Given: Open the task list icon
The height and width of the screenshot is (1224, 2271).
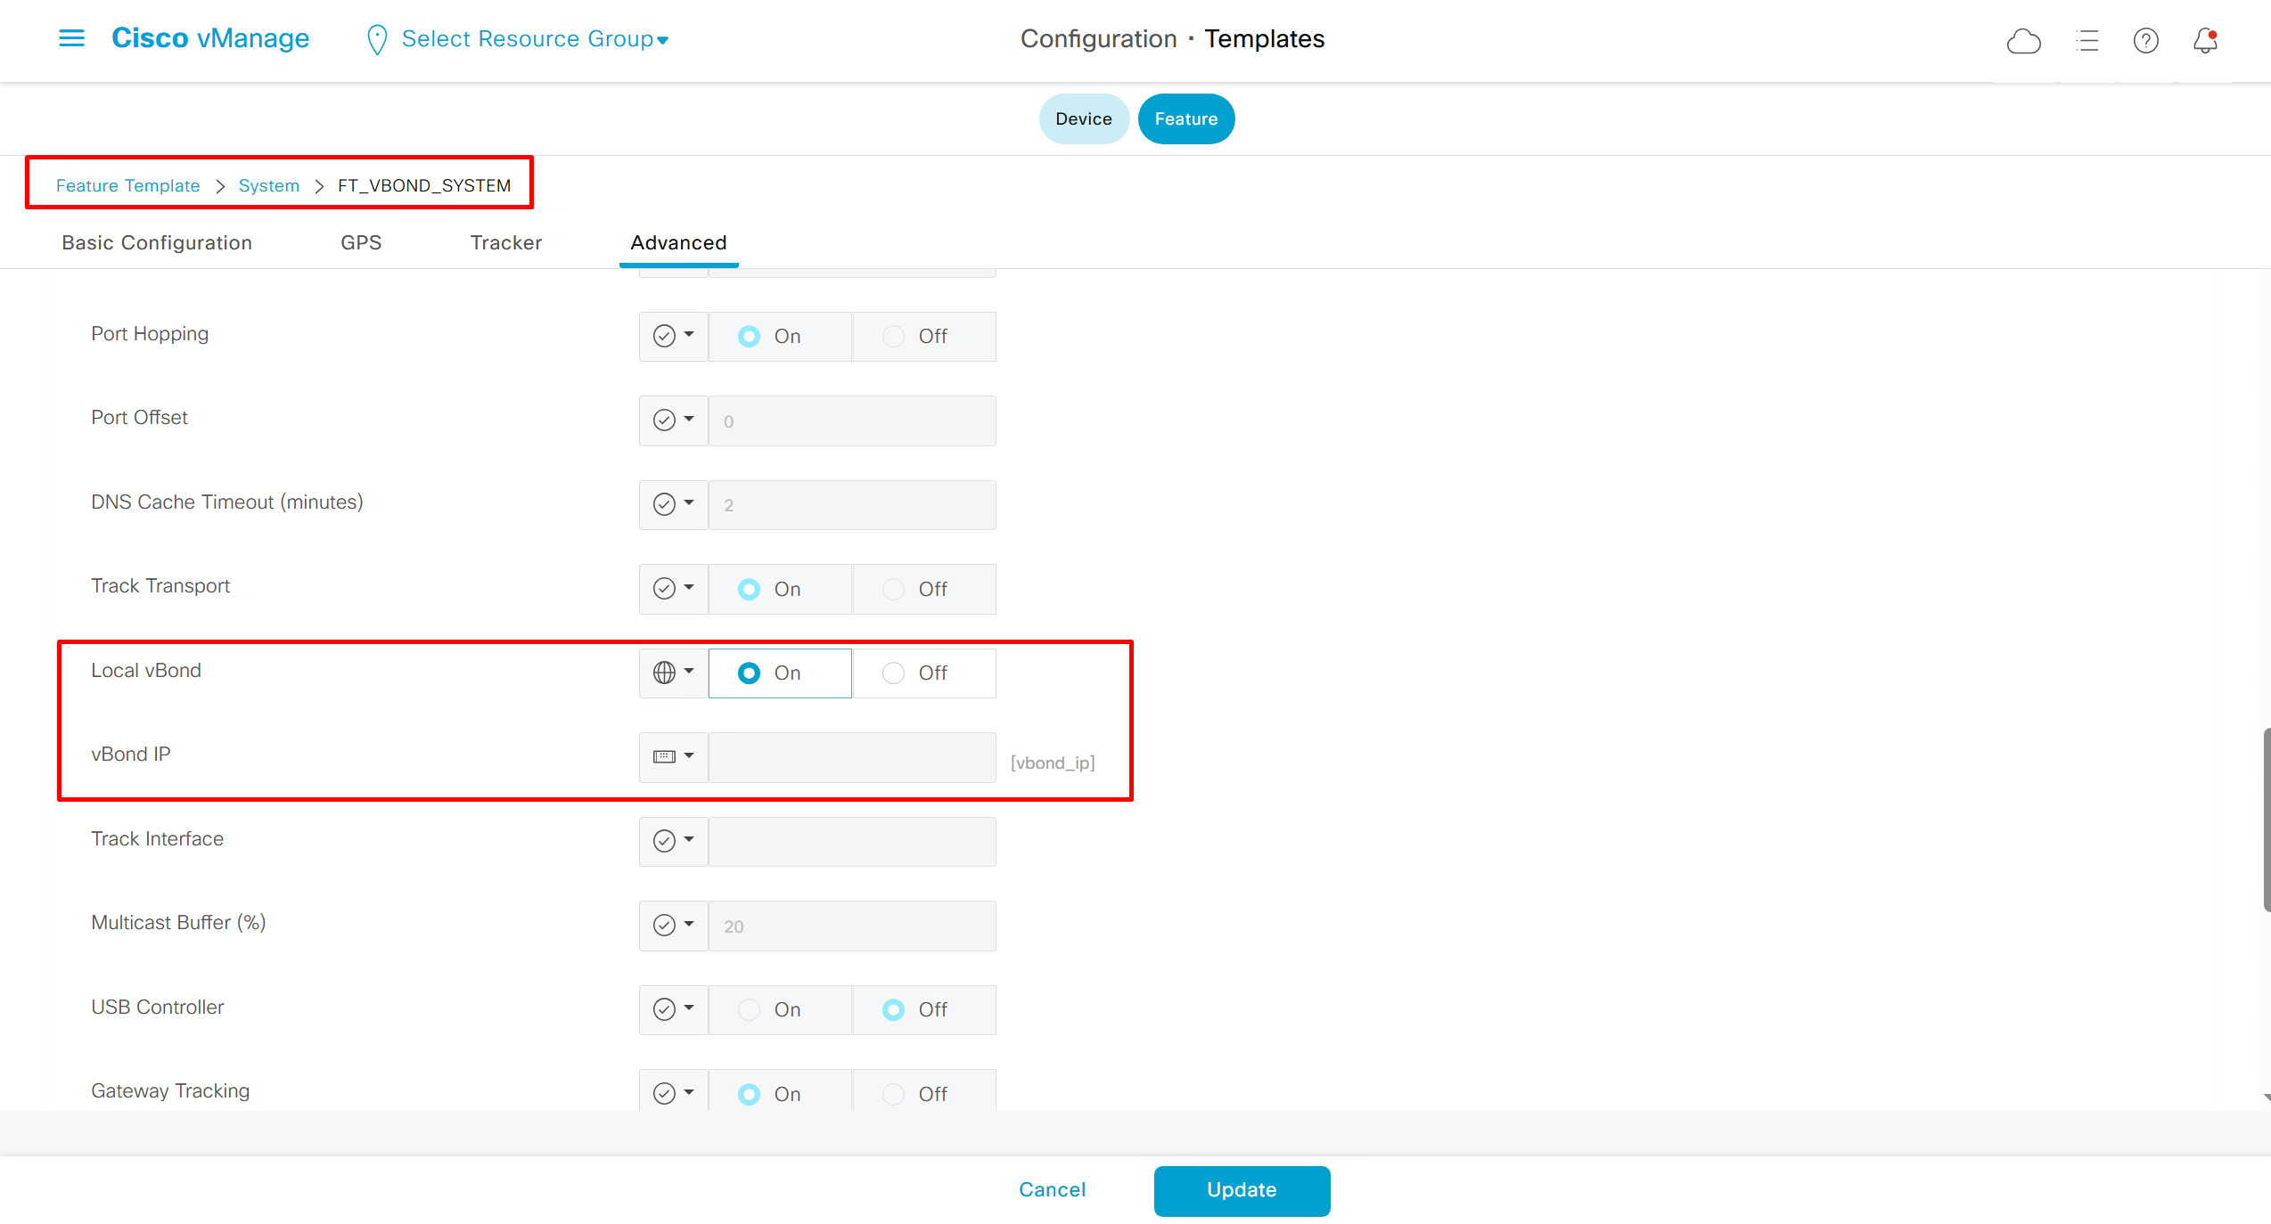Looking at the screenshot, I should tap(2087, 41).
